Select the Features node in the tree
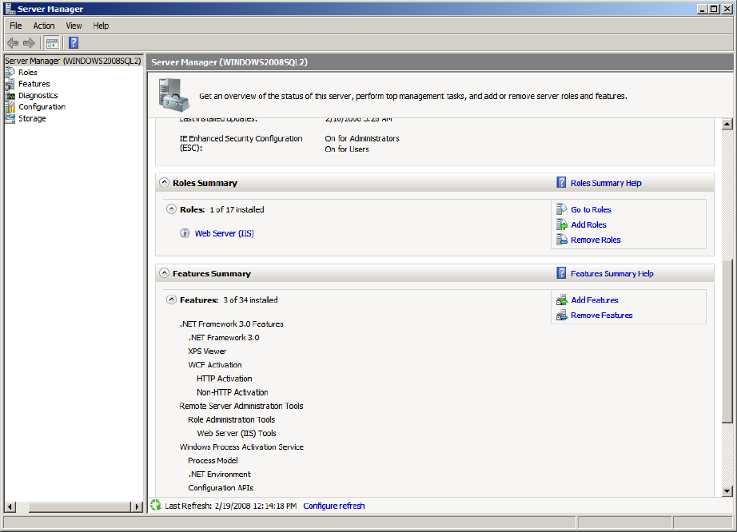Viewport: 737px width, 532px height. pyautogui.click(x=34, y=84)
